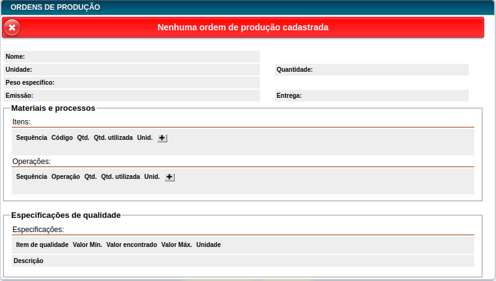Click the Unidade field below Nome

(131, 69)
